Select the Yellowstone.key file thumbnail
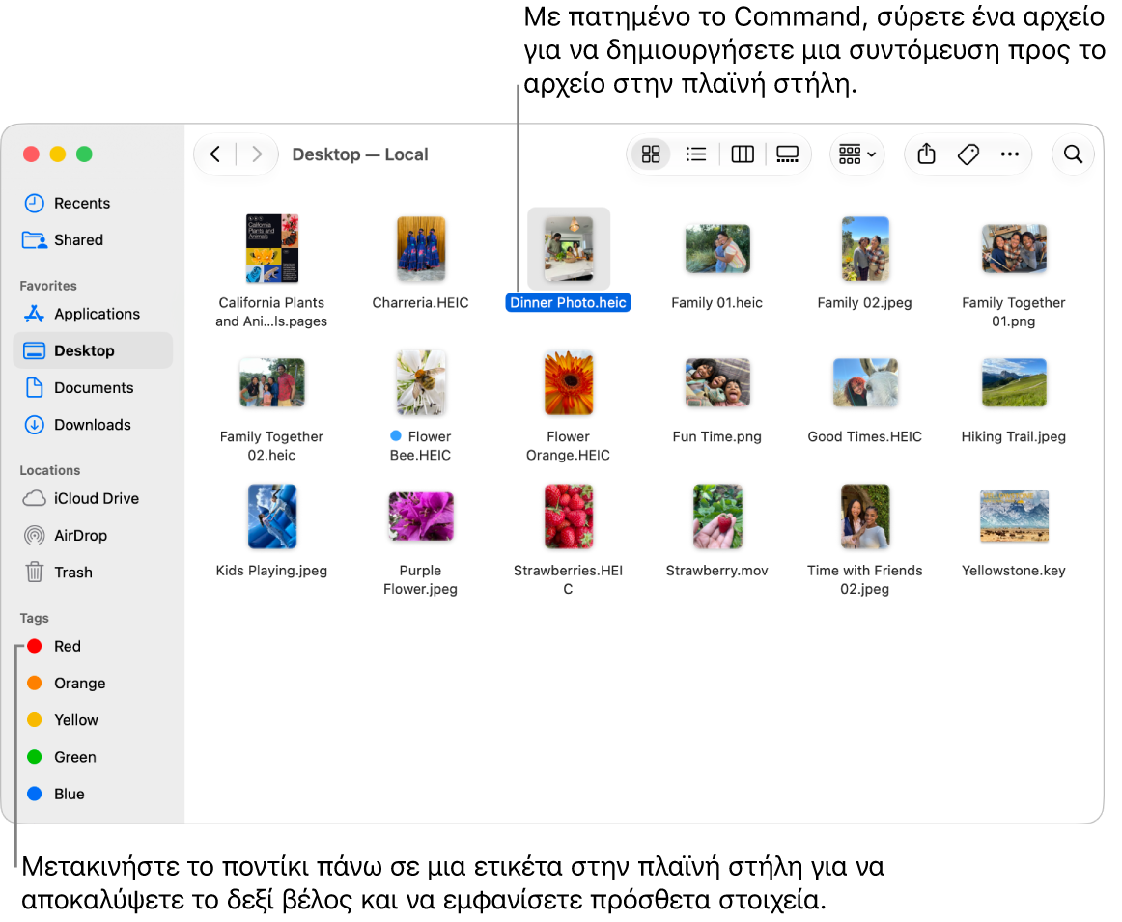Image resolution: width=1122 pixels, height=922 pixels. [1013, 517]
